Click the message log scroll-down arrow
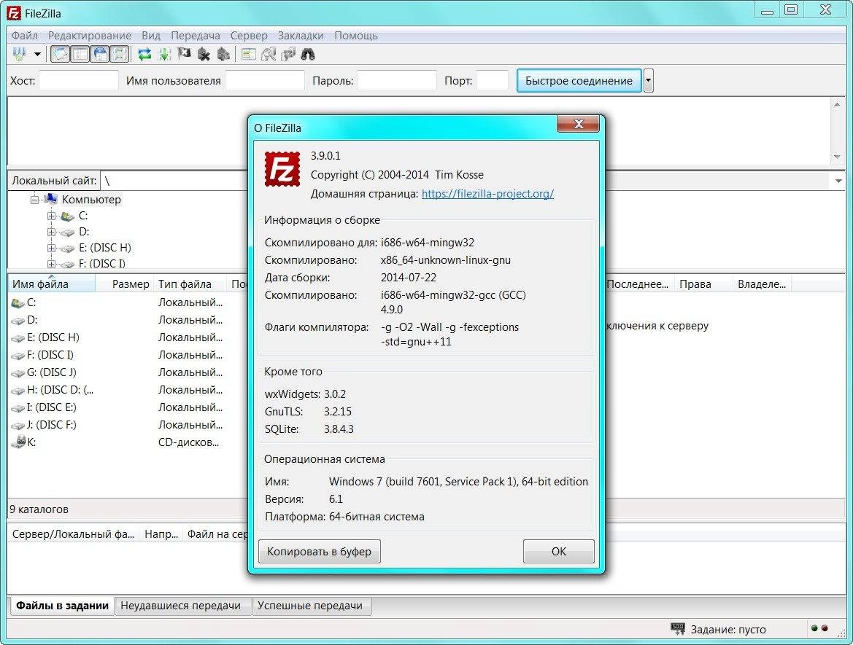The width and height of the screenshot is (853, 645). tap(837, 157)
